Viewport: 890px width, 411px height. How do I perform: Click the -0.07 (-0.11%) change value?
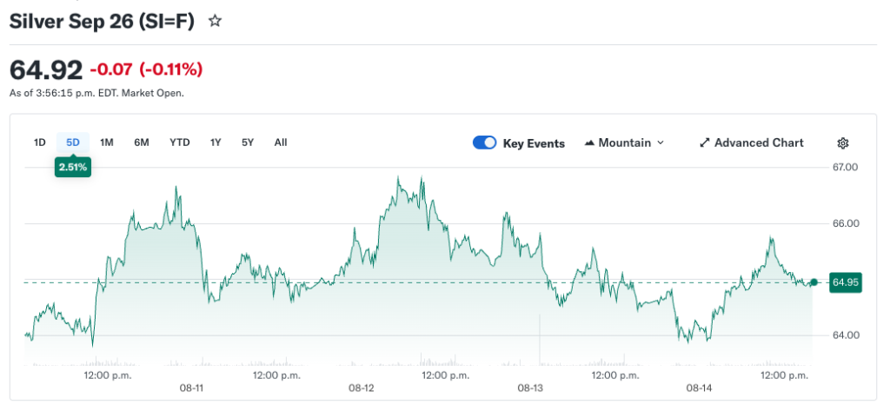tap(146, 70)
